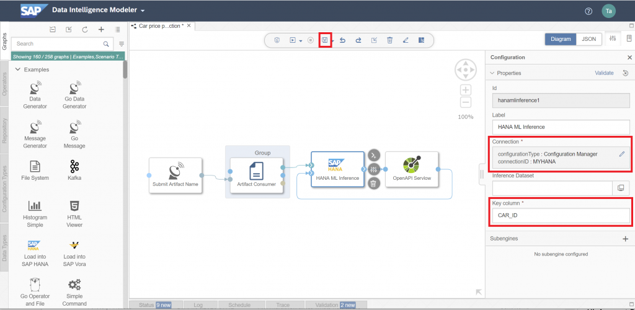Open configuration icon beside HANA ML Inference

374,169
